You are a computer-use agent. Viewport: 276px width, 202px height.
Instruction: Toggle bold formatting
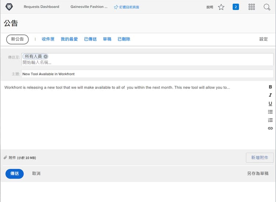click(270, 87)
